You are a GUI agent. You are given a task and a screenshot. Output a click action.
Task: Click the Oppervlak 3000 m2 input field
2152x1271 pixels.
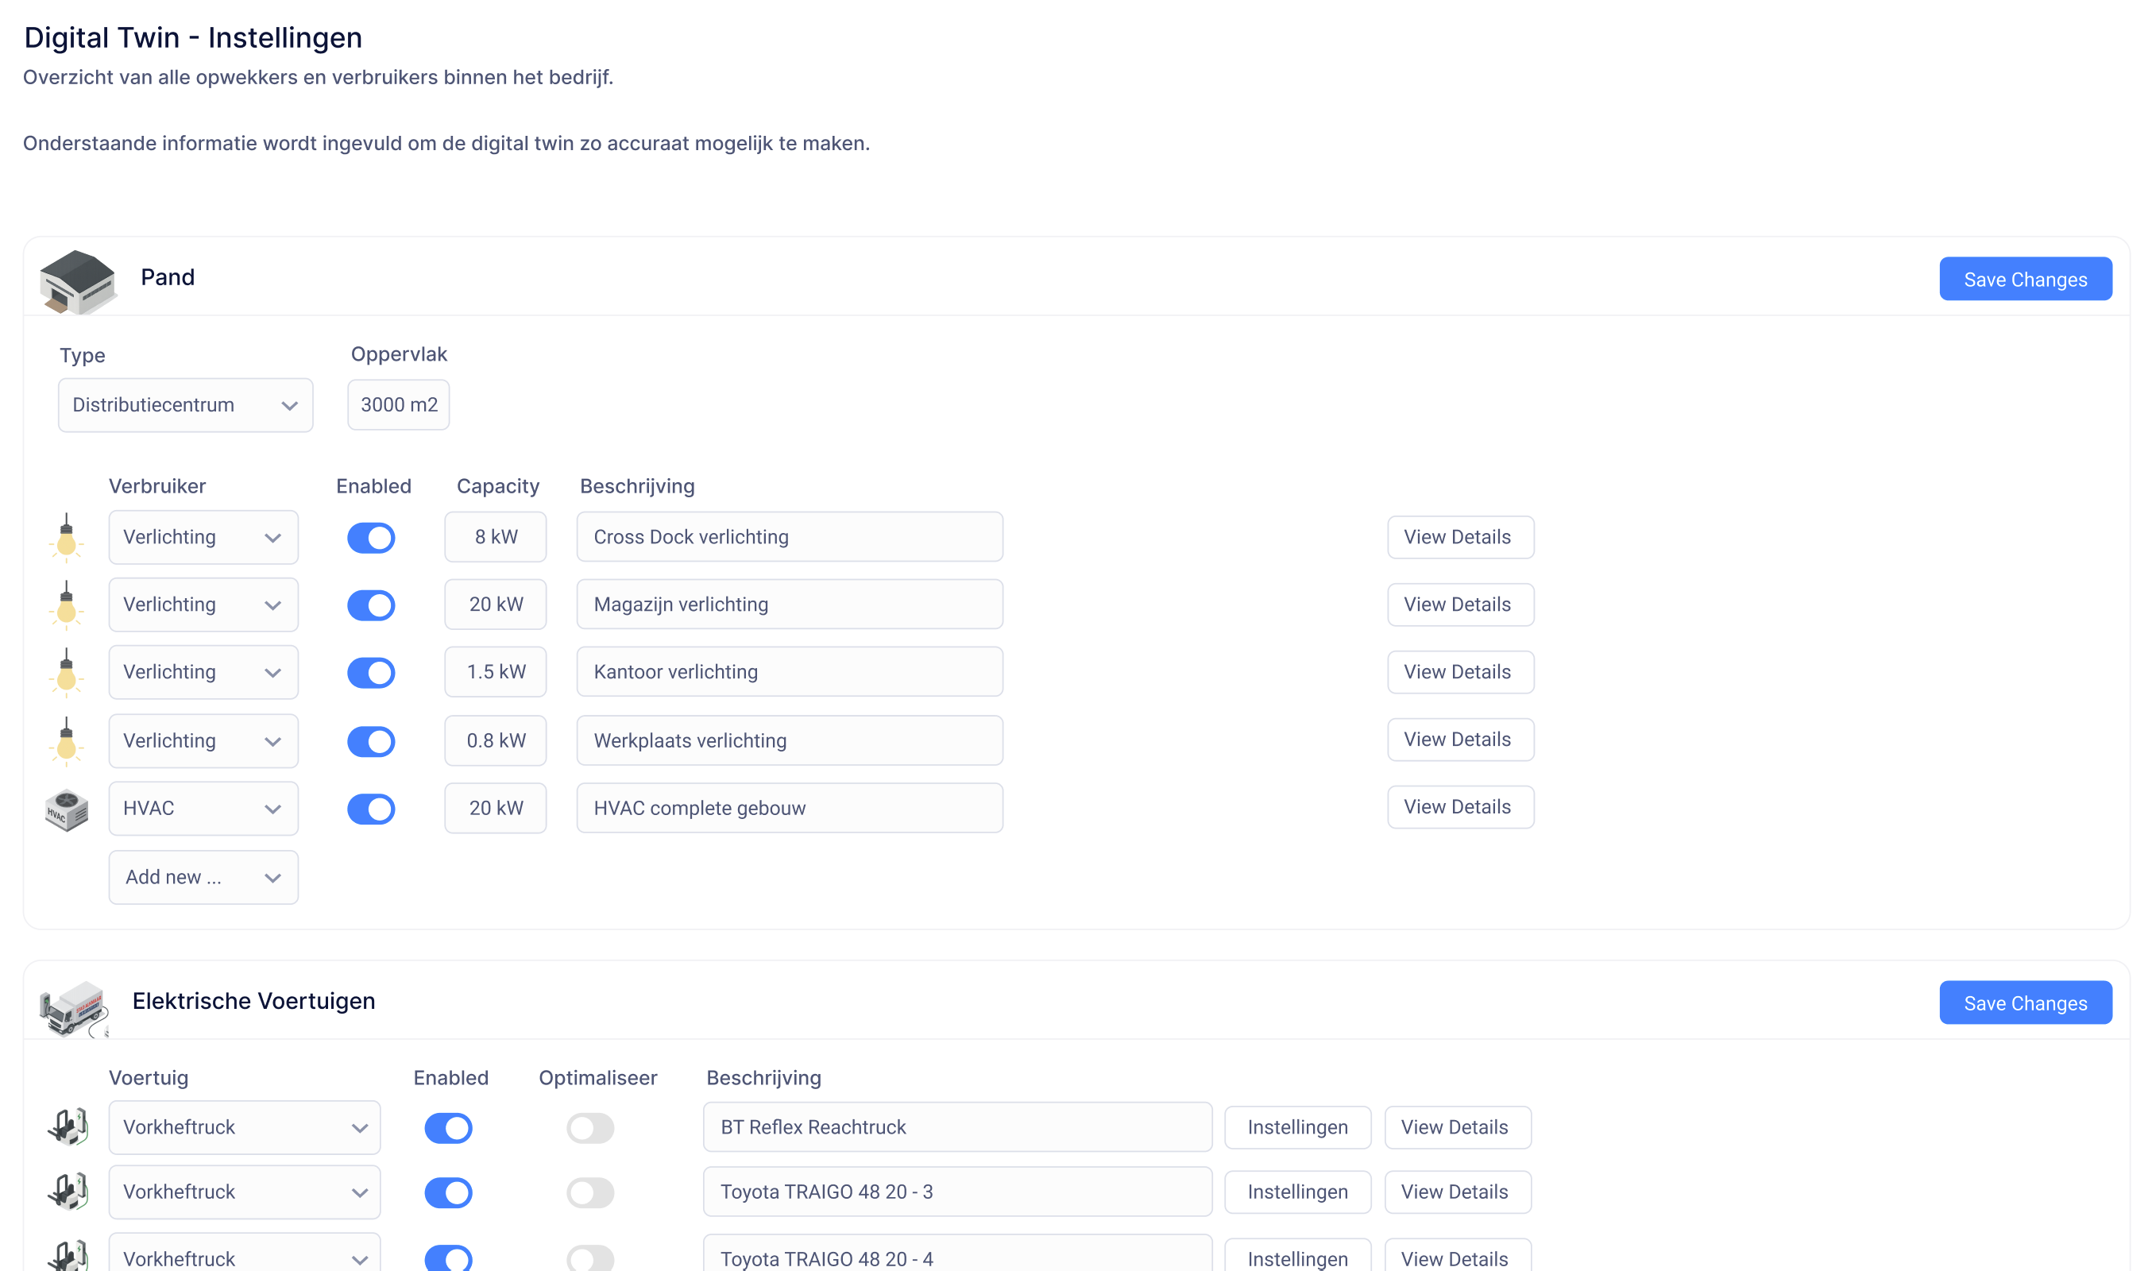398,405
